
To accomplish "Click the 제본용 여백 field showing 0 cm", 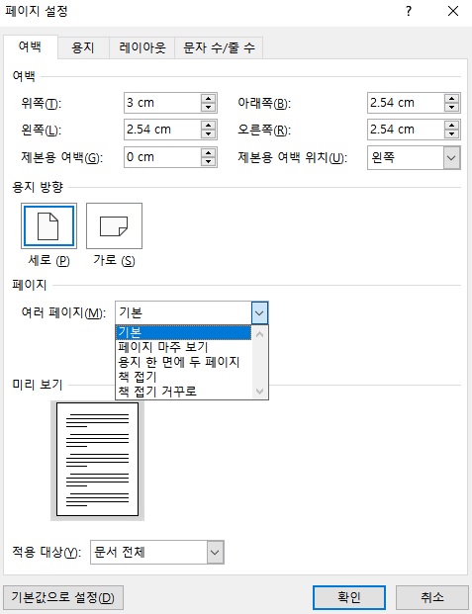I will click(x=162, y=157).
